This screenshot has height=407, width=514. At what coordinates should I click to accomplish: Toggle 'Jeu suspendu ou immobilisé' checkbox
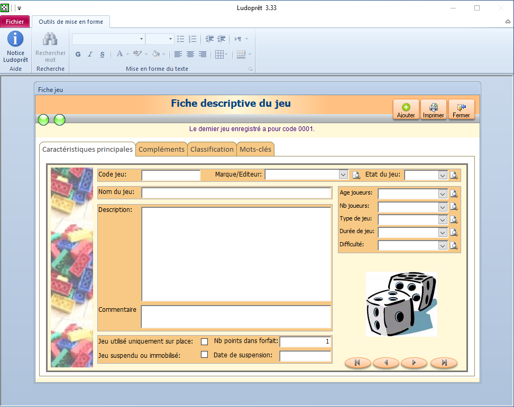click(x=204, y=355)
